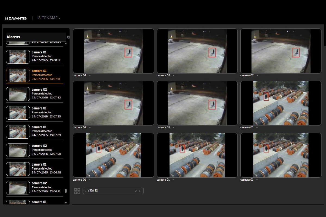Go to the previous view using the left chevron
This screenshot has height=217, width=326.
pos(136,191)
